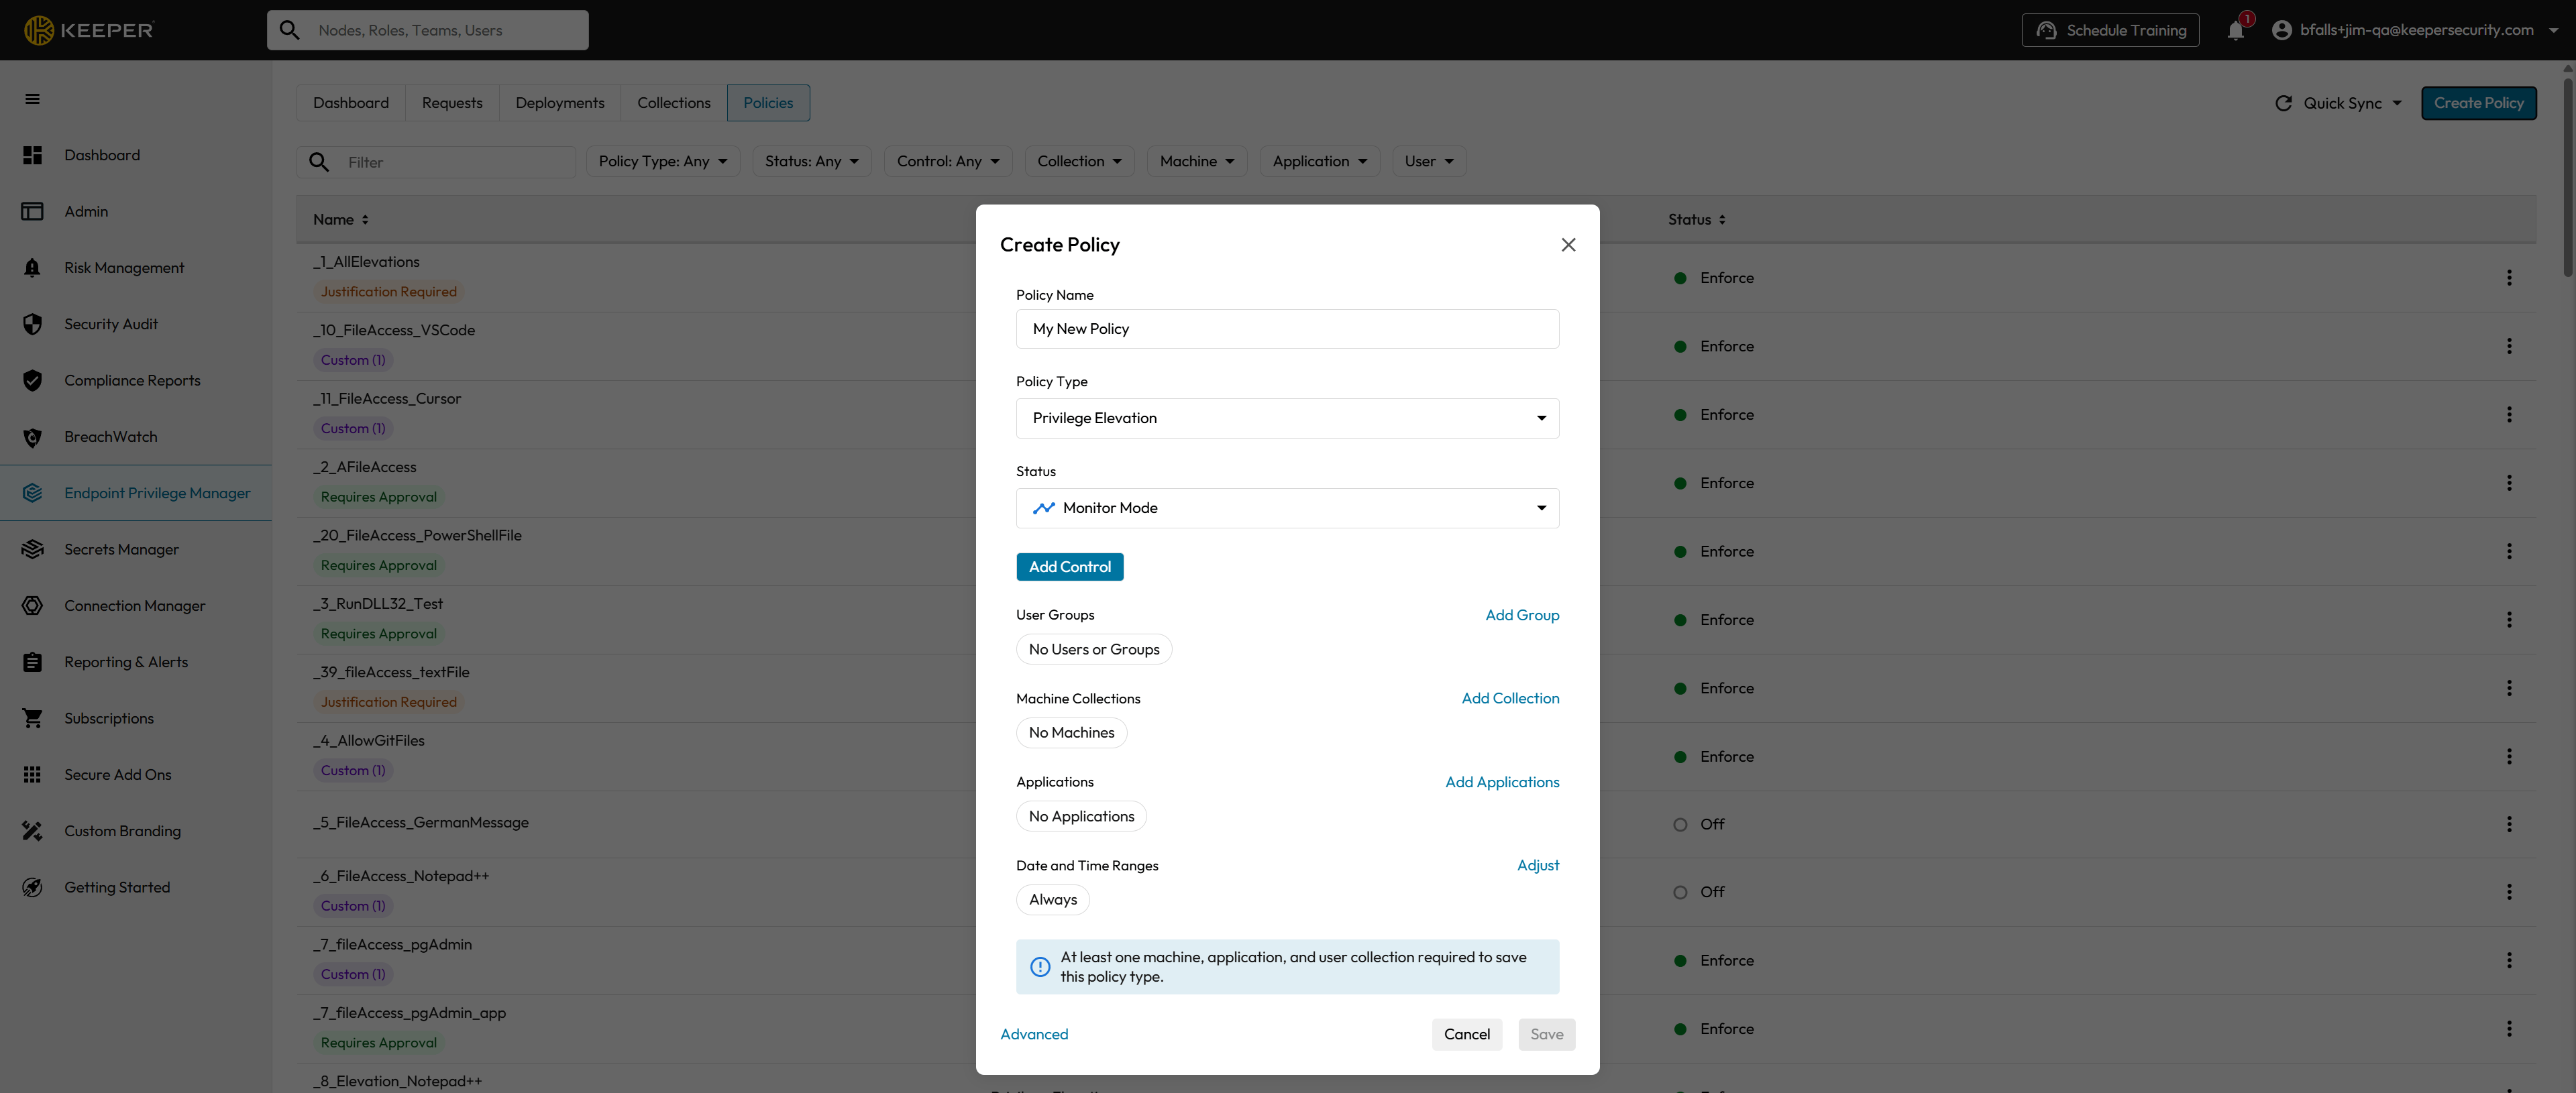Click the Policy Name input field

pos(1287,329)
